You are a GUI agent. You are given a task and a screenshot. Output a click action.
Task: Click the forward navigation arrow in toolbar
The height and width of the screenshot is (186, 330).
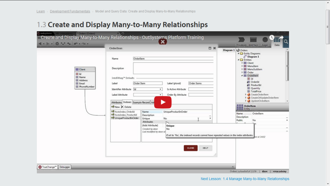point(48,44)
